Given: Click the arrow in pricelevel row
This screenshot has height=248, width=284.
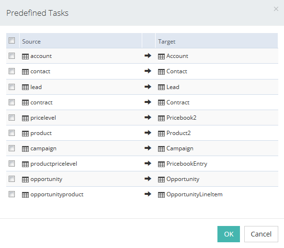Looking at the screenshot, I should pos(148,117).
